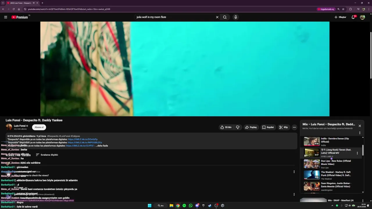
Task: Create a clip with Klip button
Action: pyautogui.click(x=284, y=127)
